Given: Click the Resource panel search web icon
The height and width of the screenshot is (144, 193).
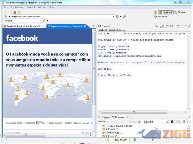Looking at the screenshot, I should [139, 122].
